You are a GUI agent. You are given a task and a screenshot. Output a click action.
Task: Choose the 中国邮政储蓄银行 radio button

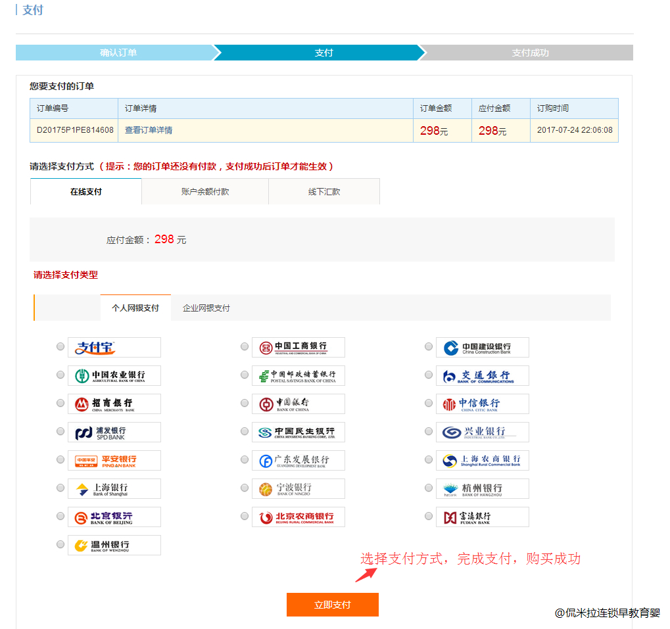pos(245,375)
